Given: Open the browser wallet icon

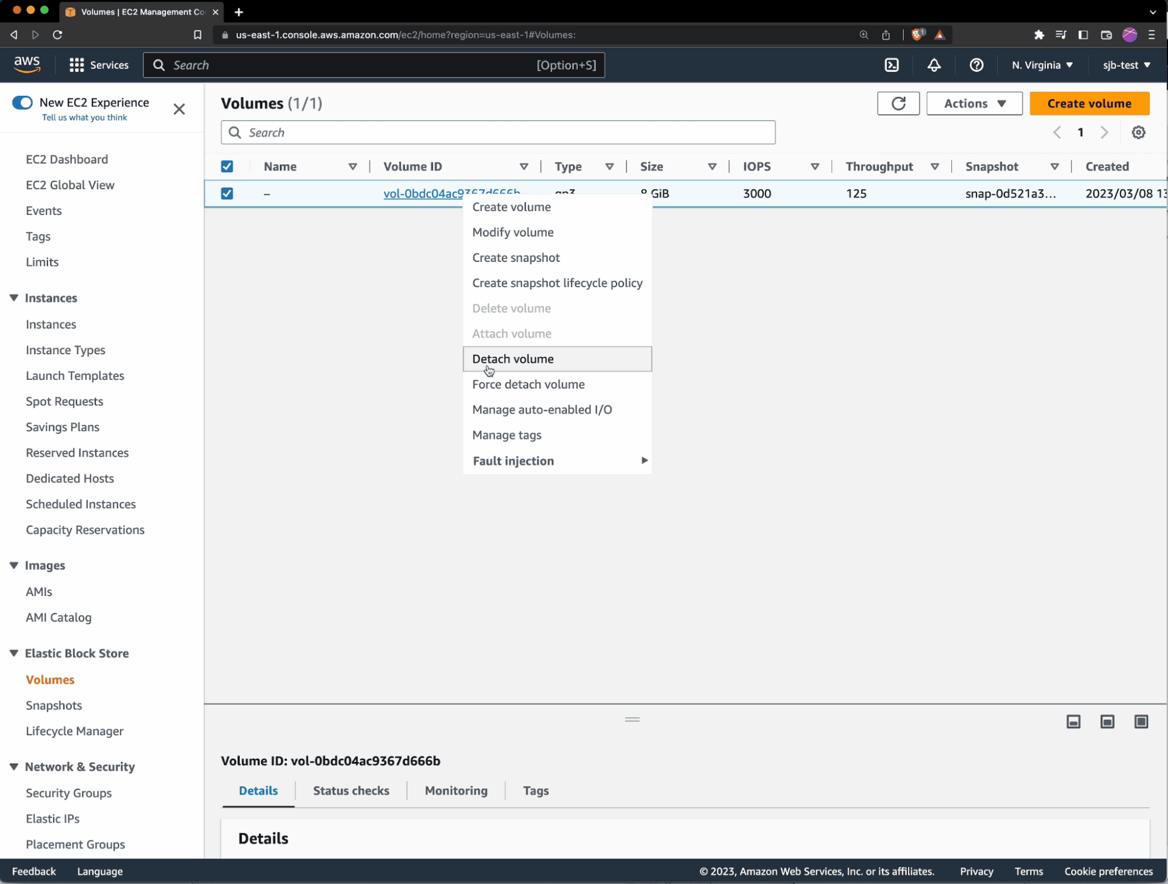Looking at the screenshot, I should point(1105,34).
